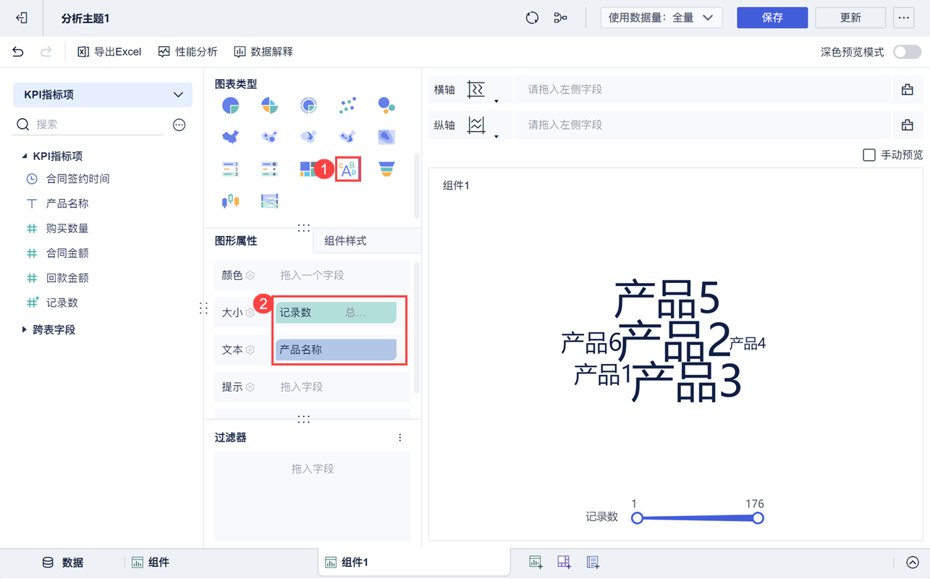Select the funnel chart icon

click(x=386, y=169)
